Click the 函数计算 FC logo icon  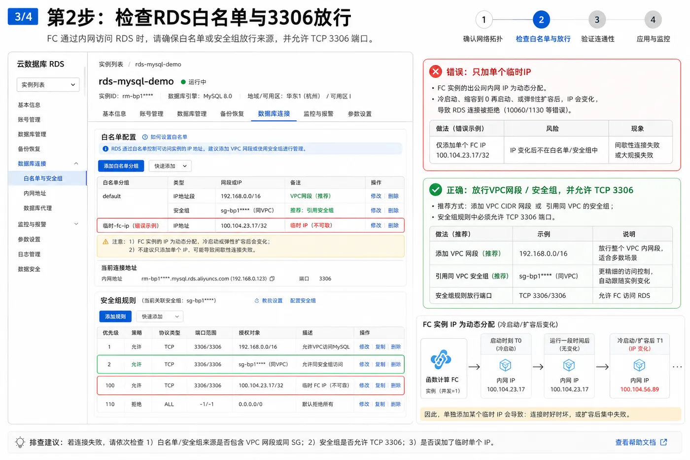[441, 359]
